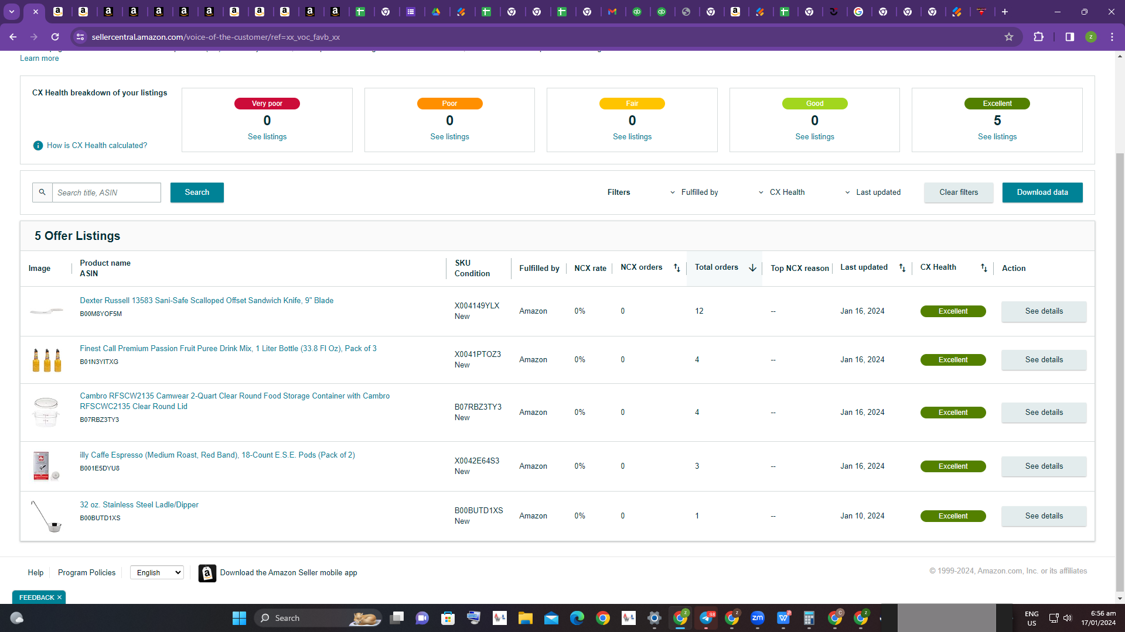Bookmark this page with the star icon

tap(1009, 37)
